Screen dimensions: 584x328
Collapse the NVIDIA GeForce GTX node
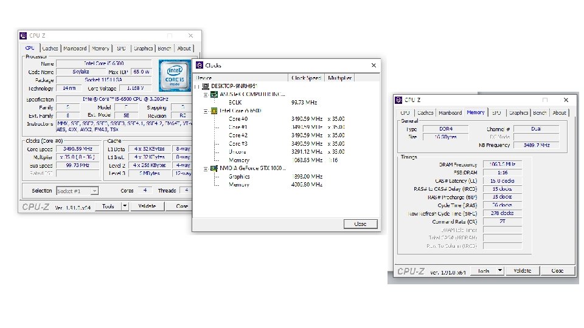pyautogui.click(x=206, y=169)
